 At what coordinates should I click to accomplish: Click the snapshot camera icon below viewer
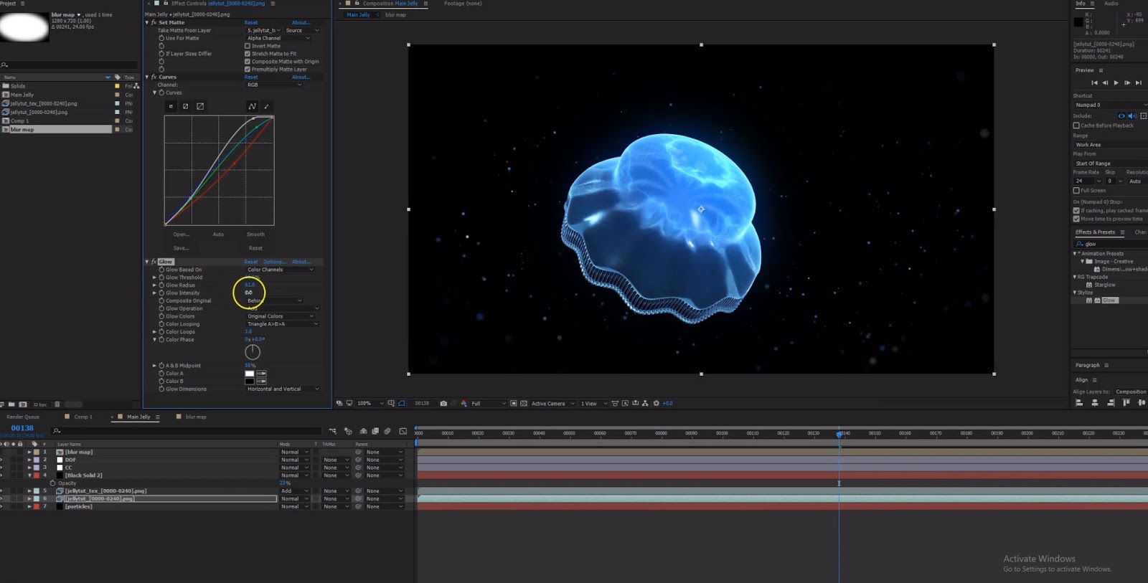click(443, 403)
